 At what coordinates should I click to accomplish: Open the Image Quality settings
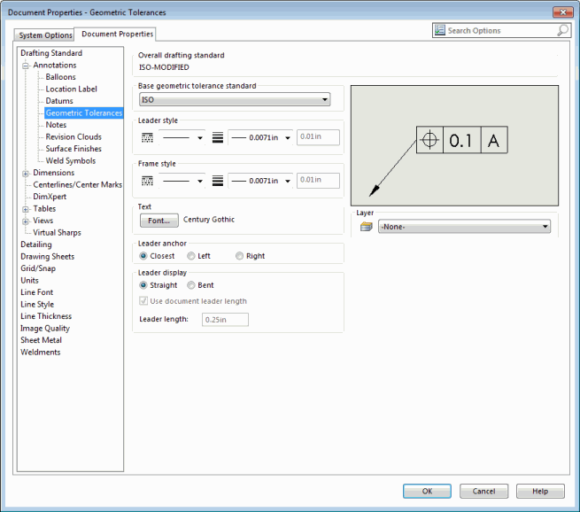tap(45, 328)
